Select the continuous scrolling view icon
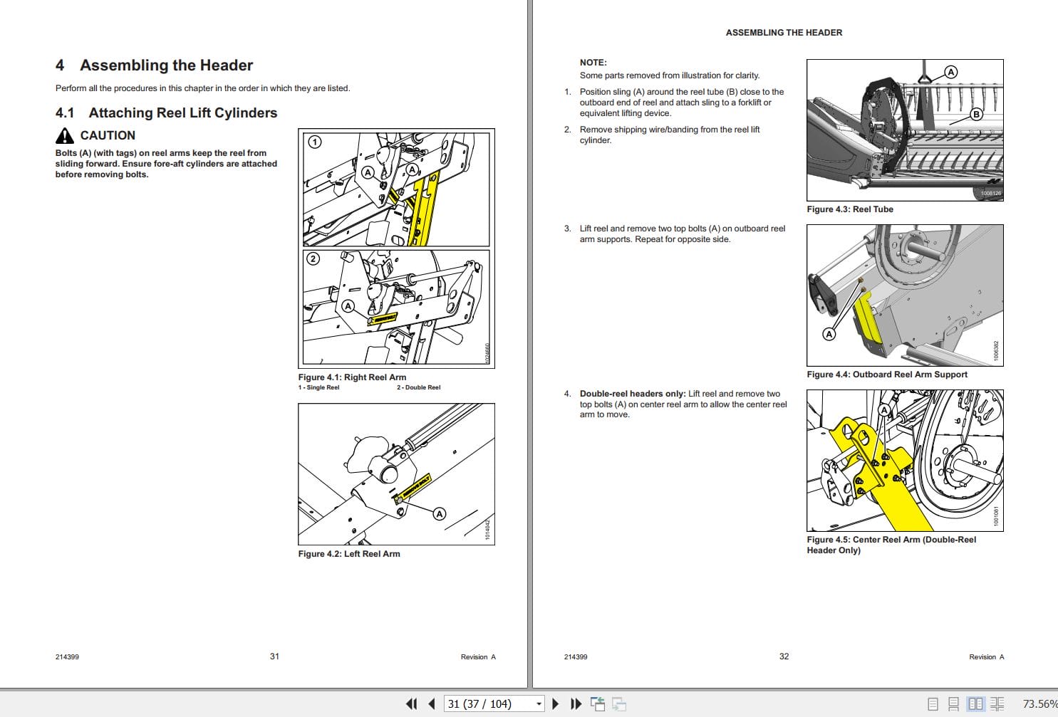This screenshot has height=717, width=1058. click(x=955, y=703)
